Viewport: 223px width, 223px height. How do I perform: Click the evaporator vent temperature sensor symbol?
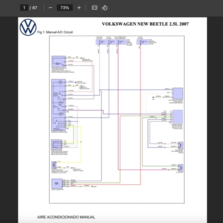180,145
